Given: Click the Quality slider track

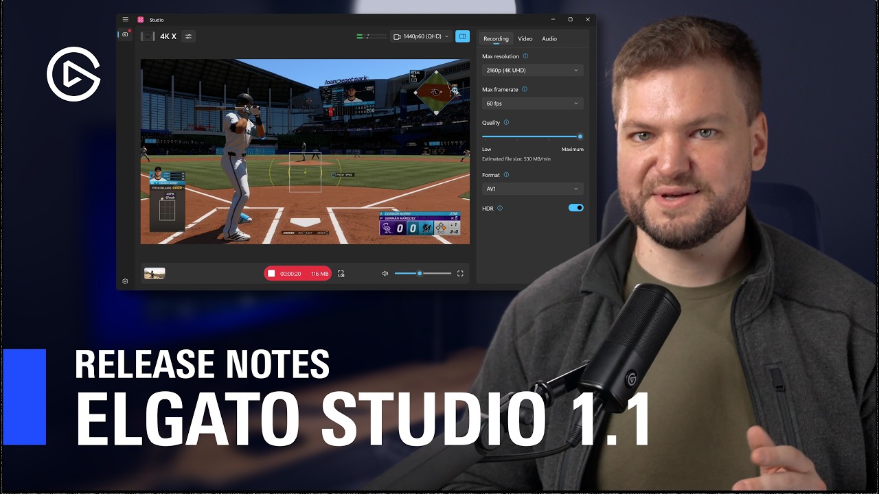Looking at the screenshot, I should tap(532, 137).
